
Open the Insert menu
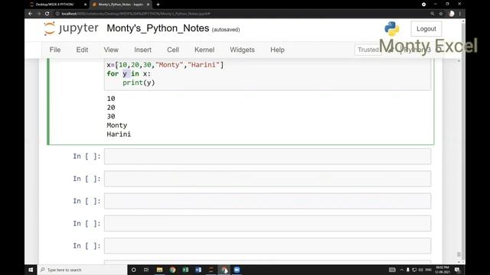pyautogui.click(x=143, y=50)
